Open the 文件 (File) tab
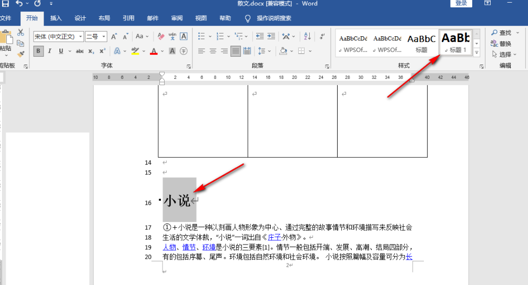Screen dimensions: 528x285 click(x=6, y=18)
